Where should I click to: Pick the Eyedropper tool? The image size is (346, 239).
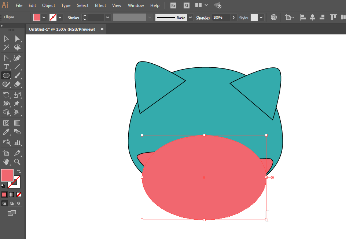6,132
